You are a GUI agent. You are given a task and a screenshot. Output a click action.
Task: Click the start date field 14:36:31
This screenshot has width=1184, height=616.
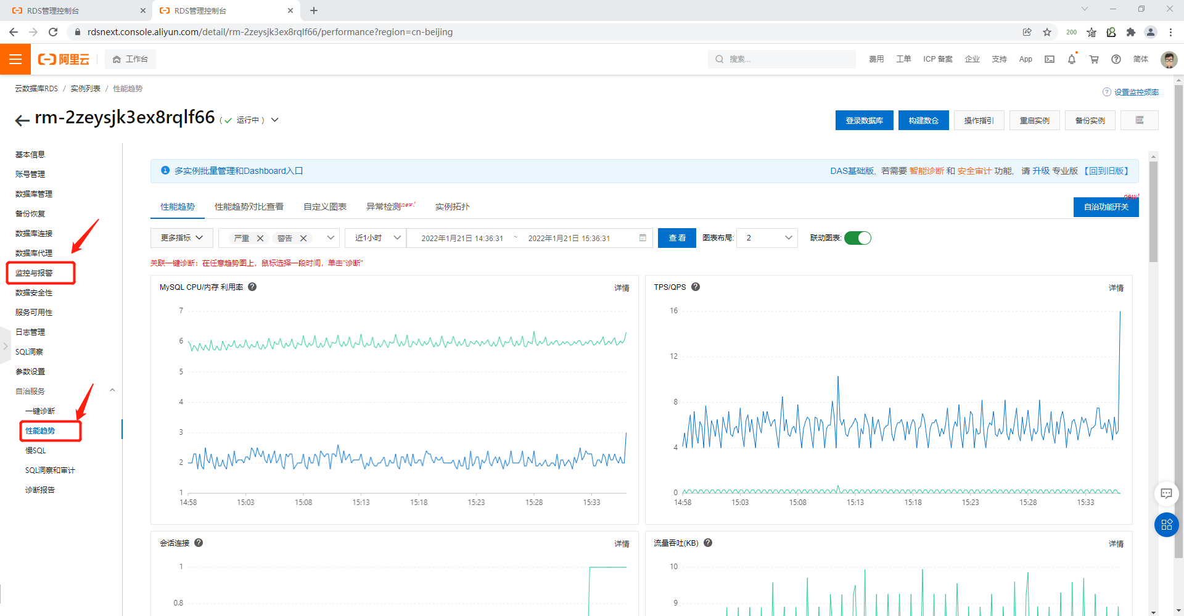click(x=462, y=239)
